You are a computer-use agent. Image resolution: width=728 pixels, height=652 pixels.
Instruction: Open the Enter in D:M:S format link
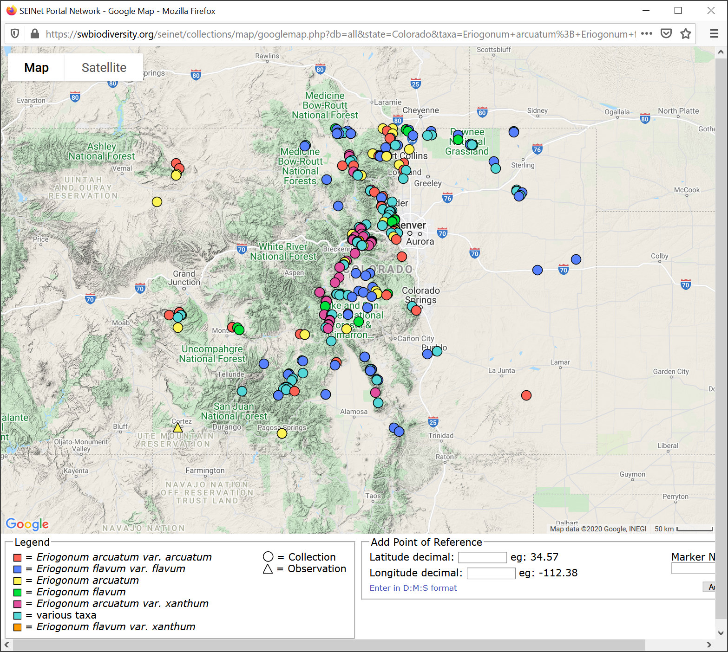[x=413, y=588]
